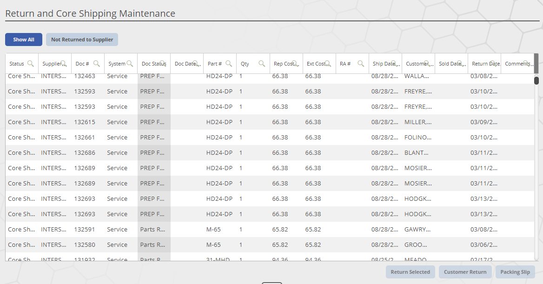Click return date 03/09/2... cell

[x=484, y=122]
